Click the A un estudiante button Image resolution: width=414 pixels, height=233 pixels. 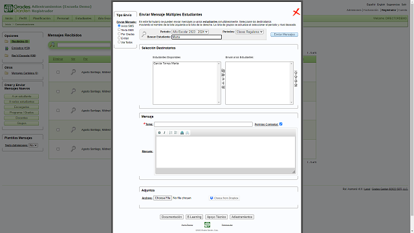tap(21, 96)
